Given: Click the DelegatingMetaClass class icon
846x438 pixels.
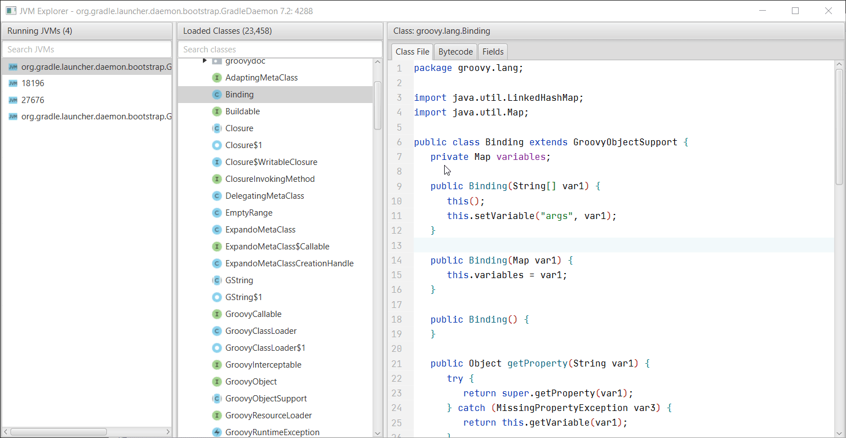Looking at the screenshot, I should click(x=216, y=196).
